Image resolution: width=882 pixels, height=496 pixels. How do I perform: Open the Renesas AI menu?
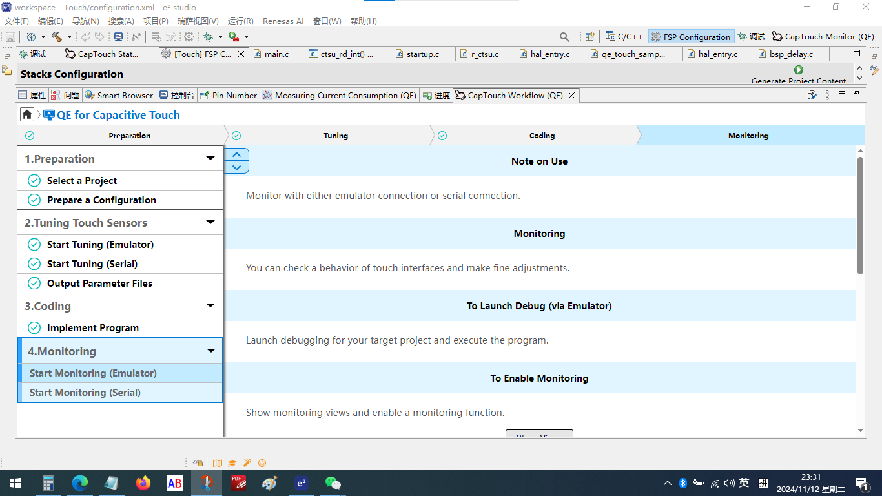coord(283,21)
